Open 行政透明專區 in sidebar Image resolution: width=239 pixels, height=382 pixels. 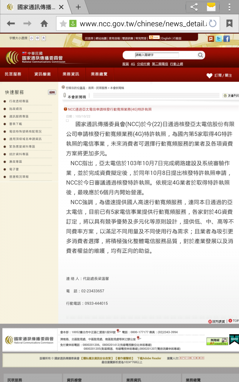coord(19,101)
